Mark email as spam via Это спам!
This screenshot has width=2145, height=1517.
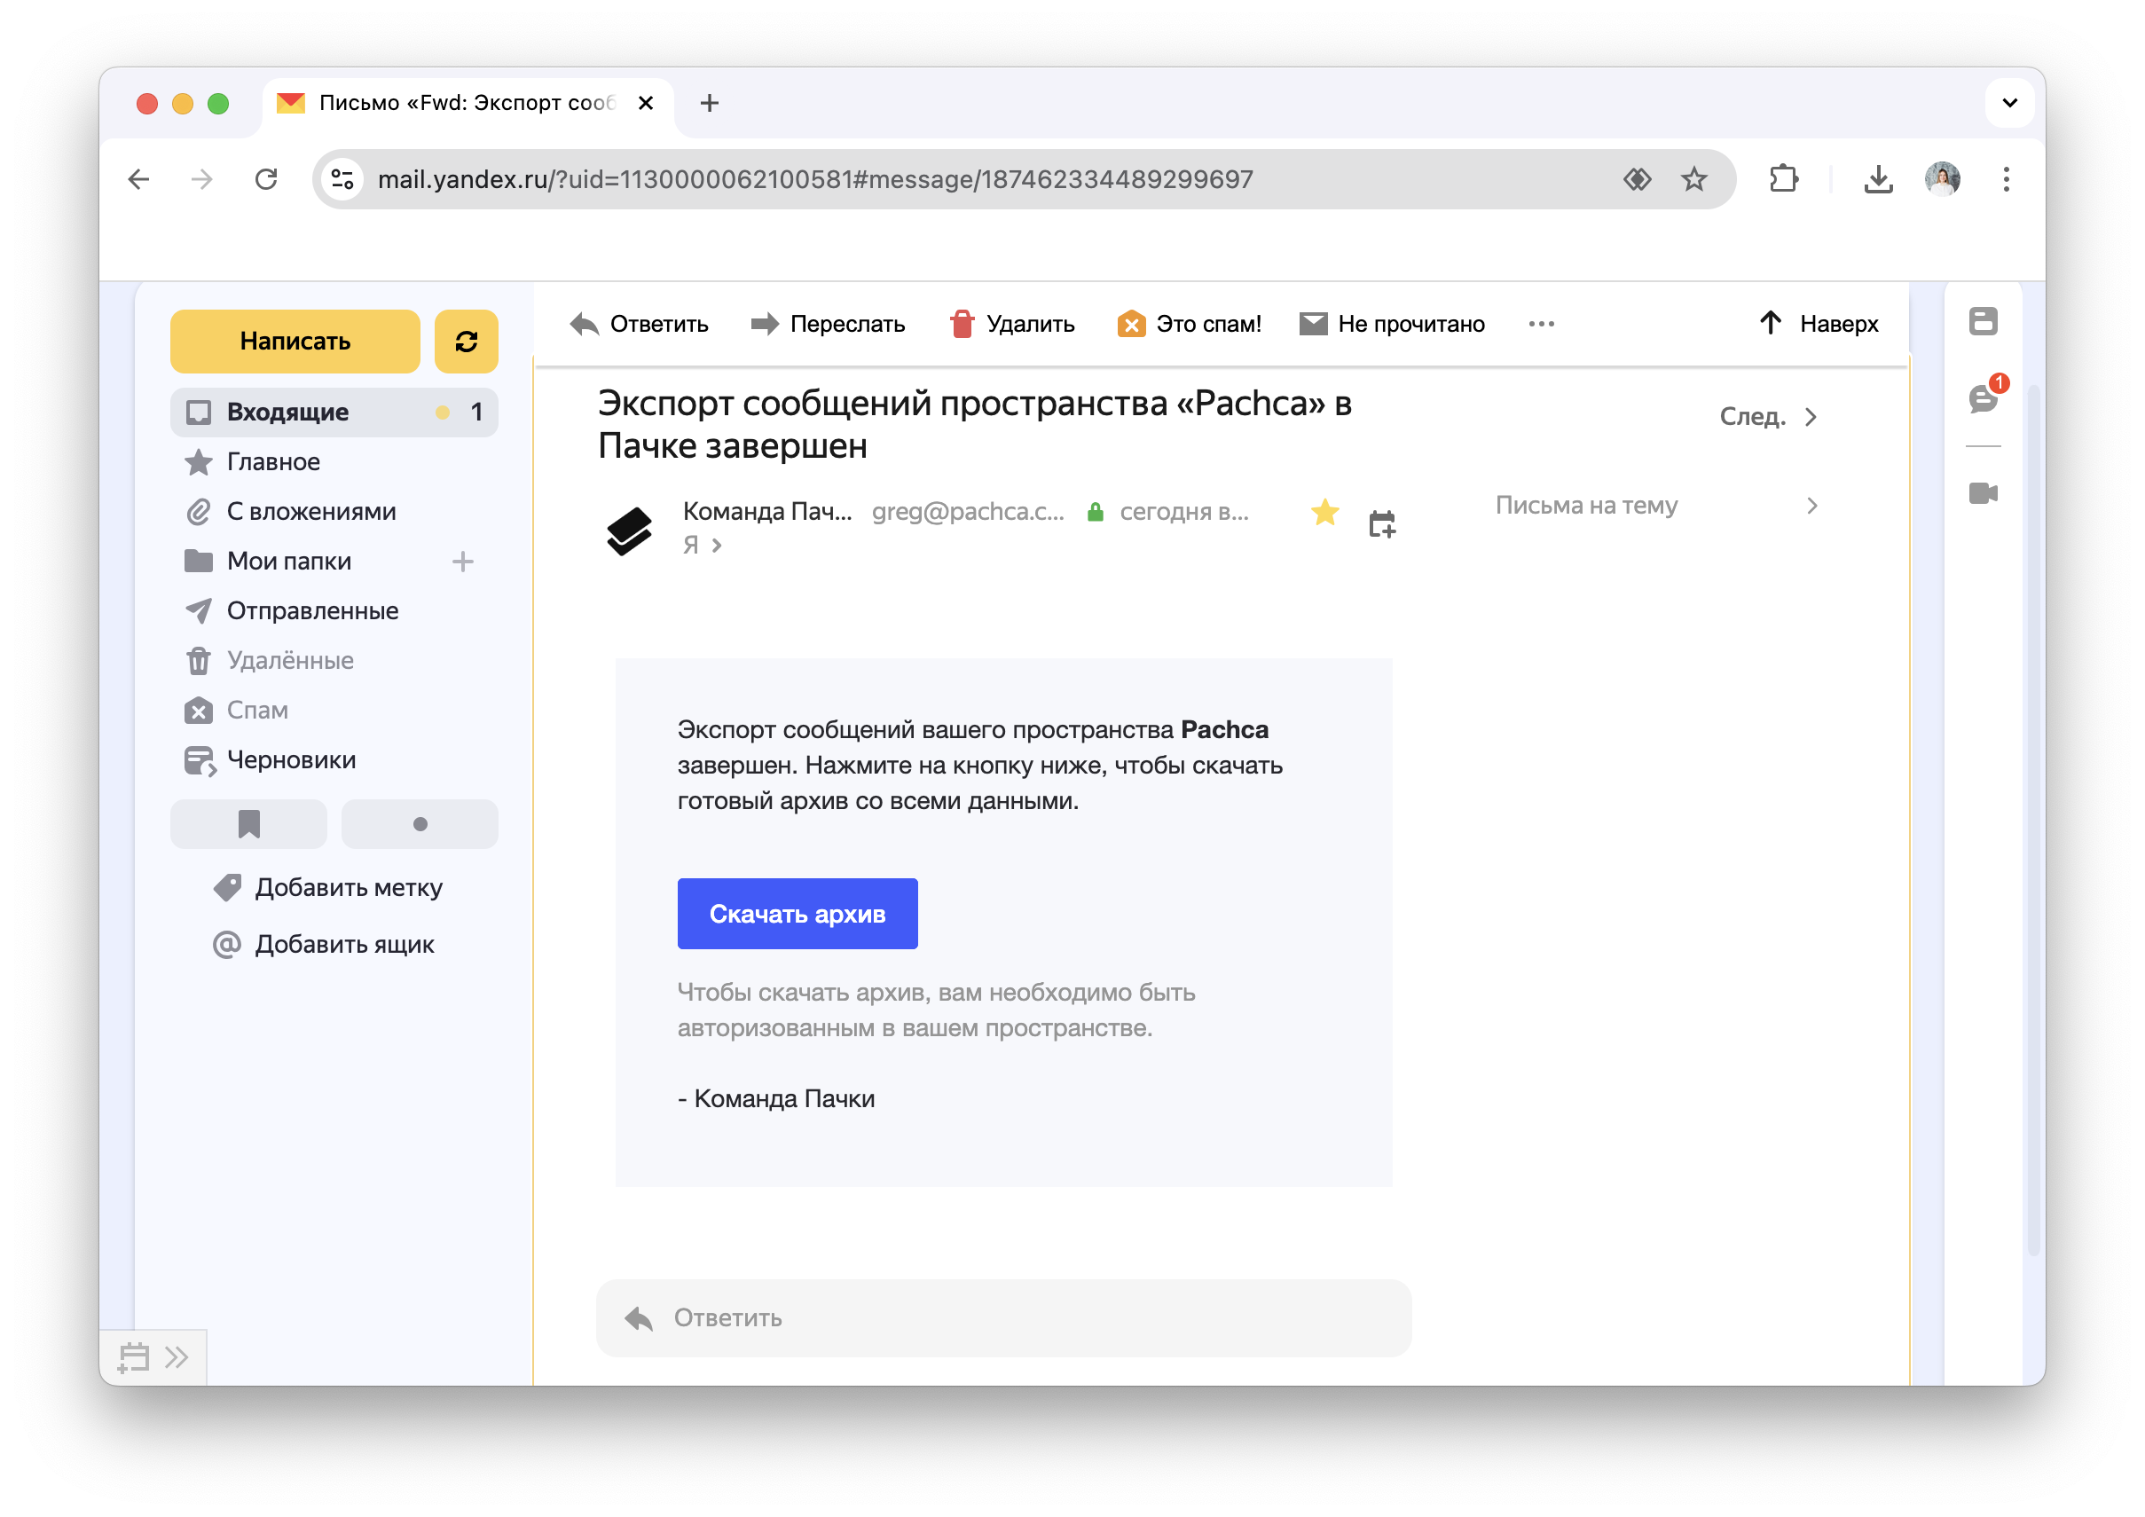point(1190,324)
